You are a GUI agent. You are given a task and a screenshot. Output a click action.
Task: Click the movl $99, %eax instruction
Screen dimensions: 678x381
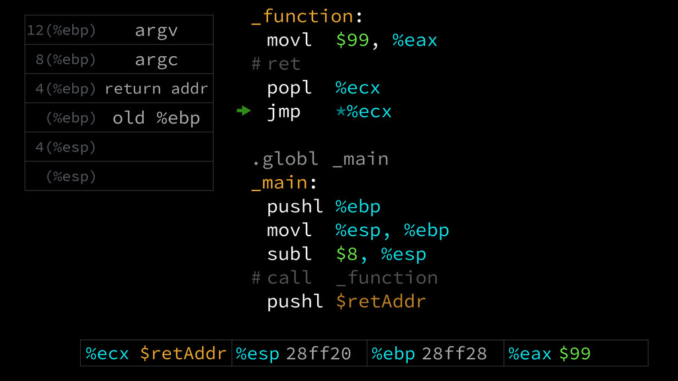coord(352,40)
